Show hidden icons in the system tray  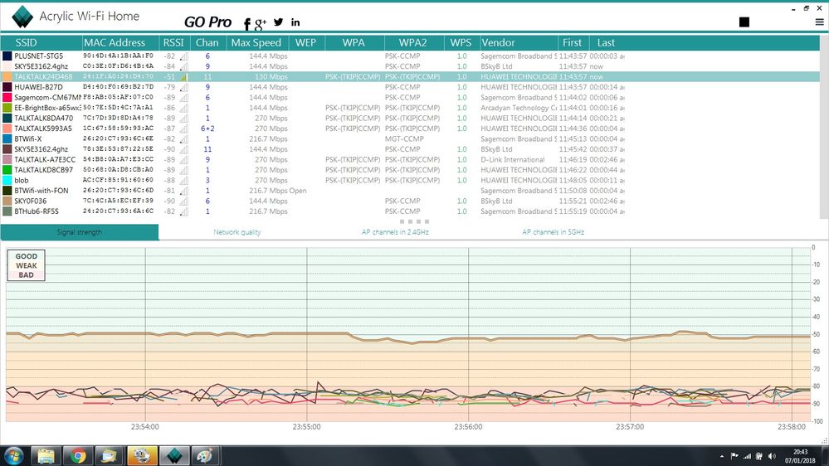pyautogui.click(x=722, y=456)
